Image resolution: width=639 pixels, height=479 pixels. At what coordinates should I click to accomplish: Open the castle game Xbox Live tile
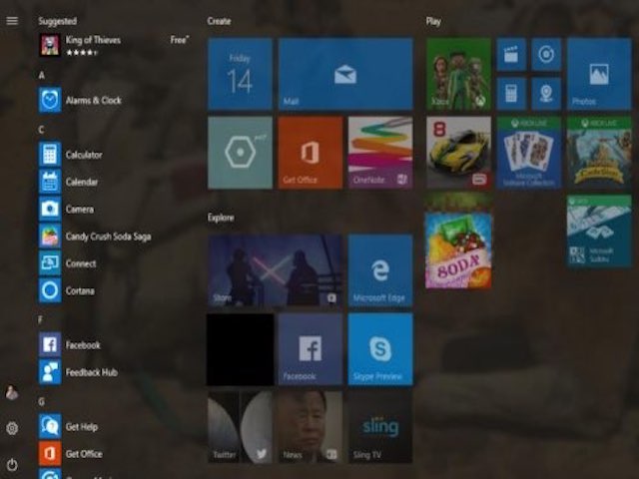click(x=599, y=153)
